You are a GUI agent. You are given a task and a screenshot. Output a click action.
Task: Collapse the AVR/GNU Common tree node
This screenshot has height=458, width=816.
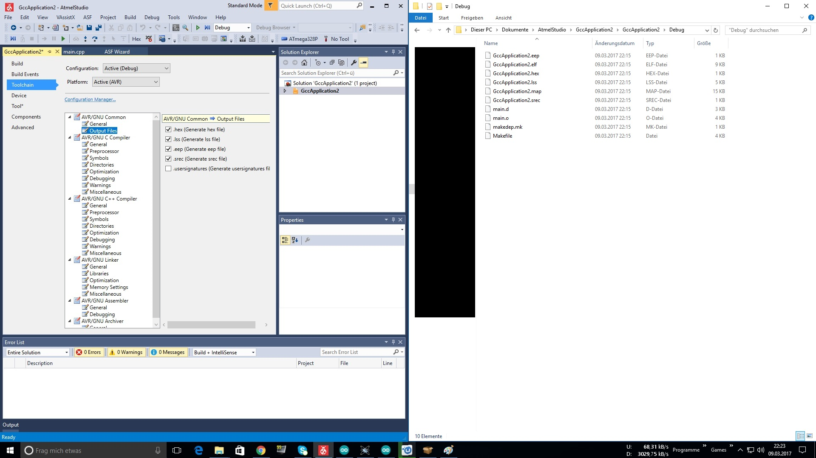(x=70, y=117)
